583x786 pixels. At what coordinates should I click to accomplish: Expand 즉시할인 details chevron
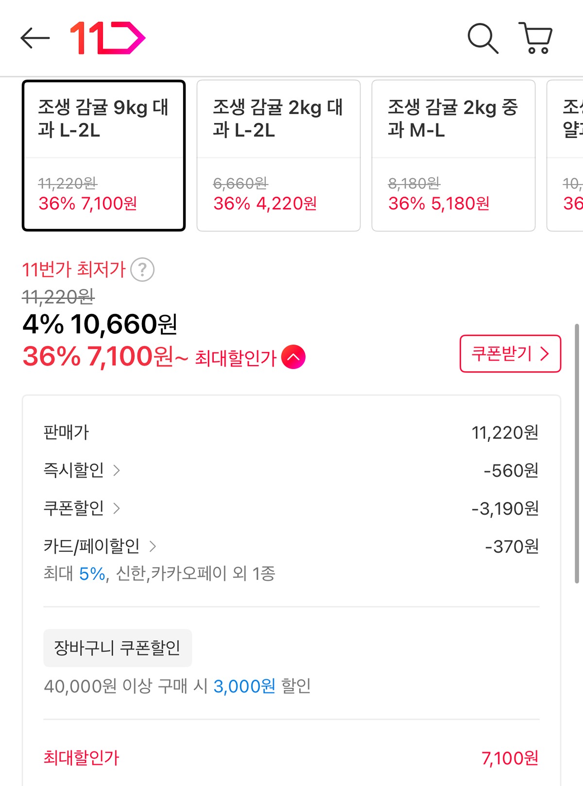pos(117,470)
